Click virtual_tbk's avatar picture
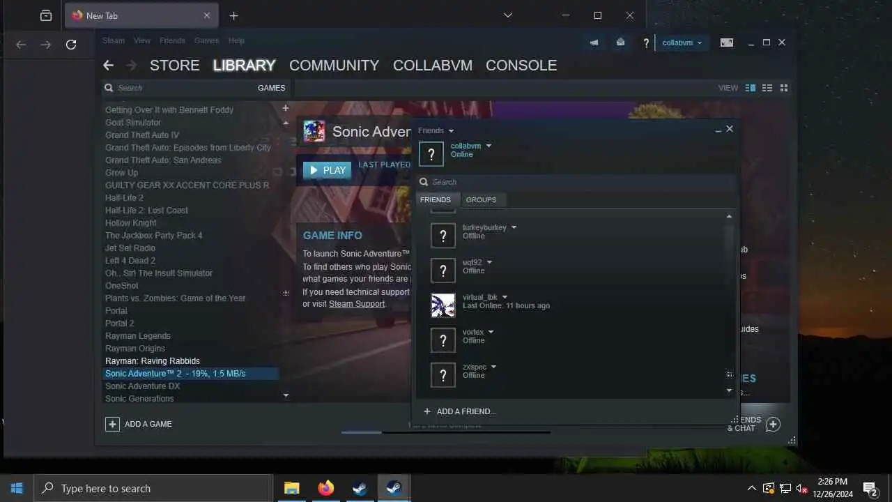 [443, 305]
